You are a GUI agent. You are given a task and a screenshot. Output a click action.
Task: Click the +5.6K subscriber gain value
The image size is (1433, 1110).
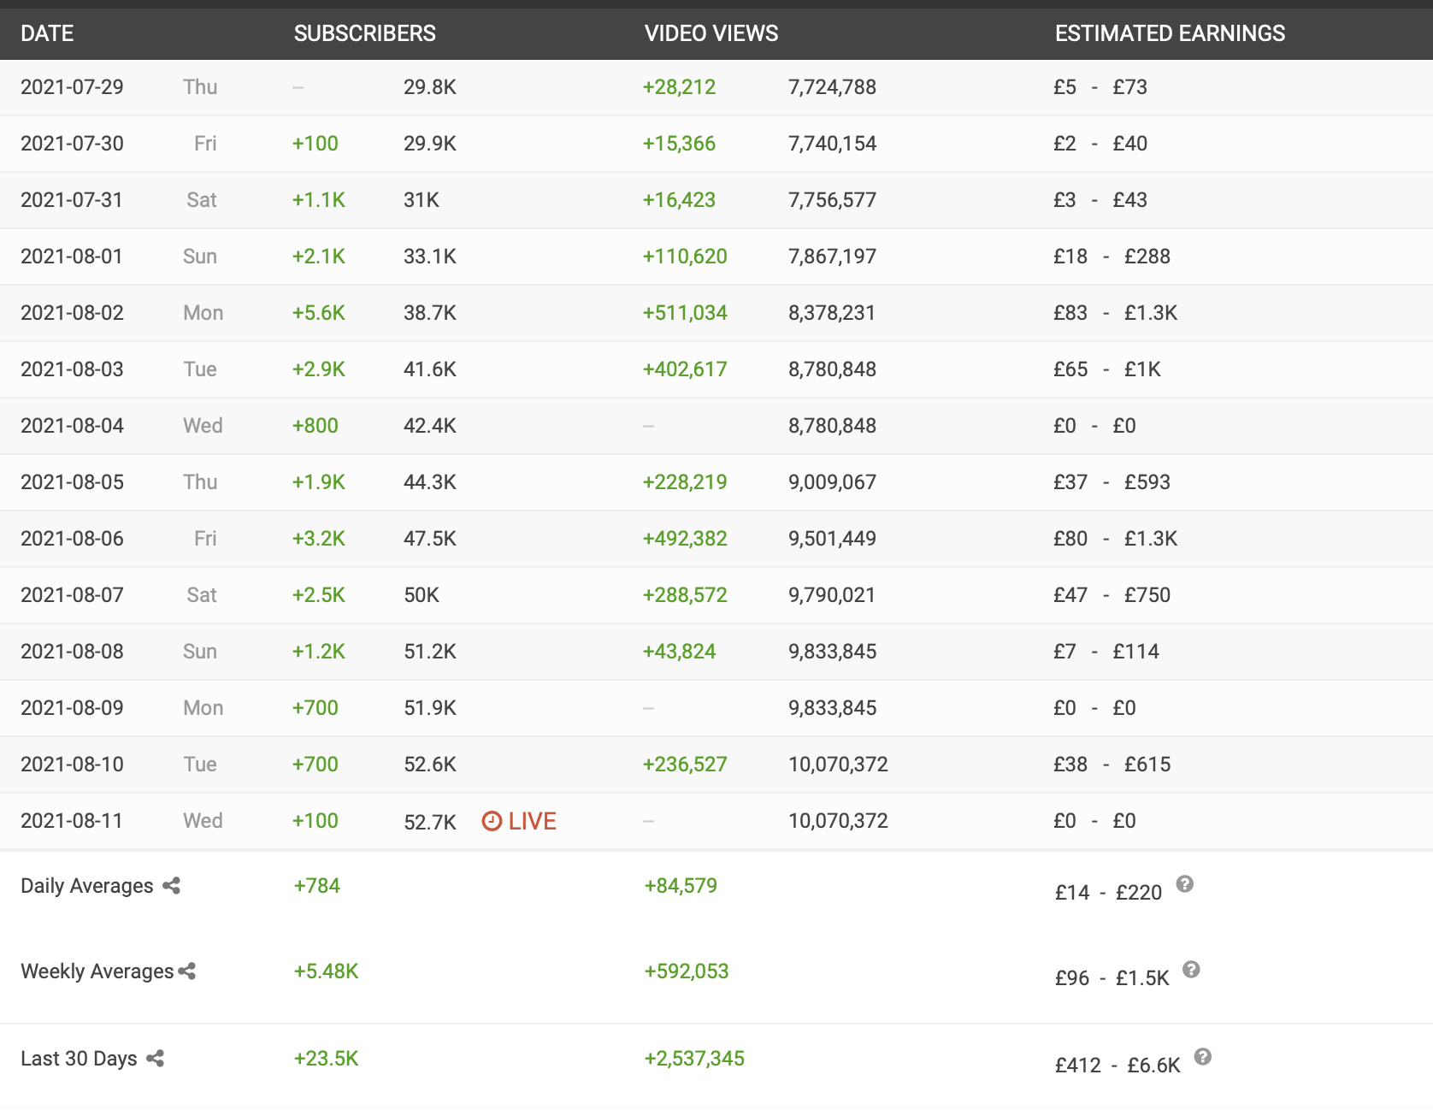[319, 313]
